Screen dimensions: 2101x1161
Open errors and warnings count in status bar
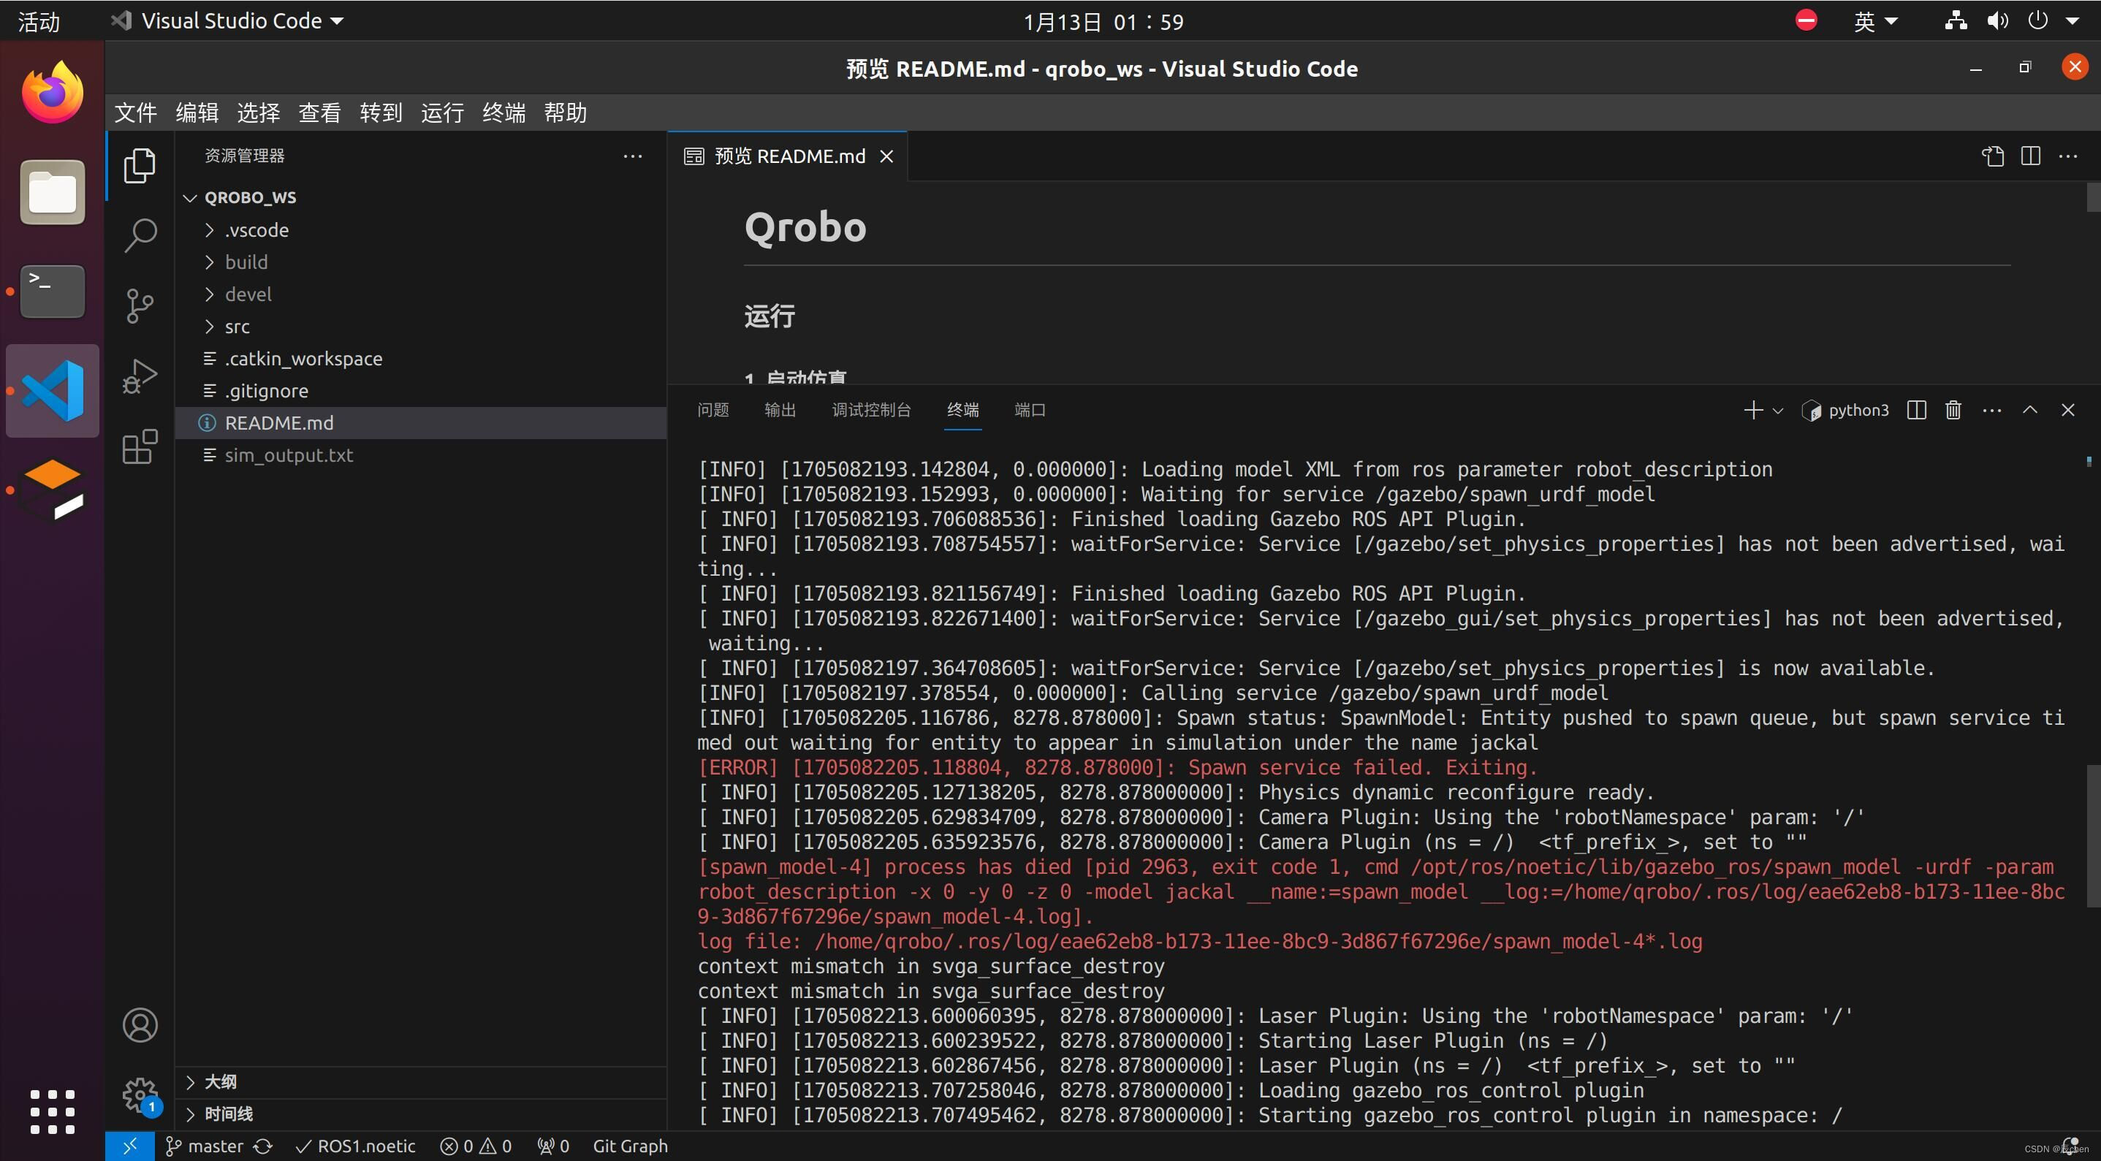click(x=476, y=1146)
